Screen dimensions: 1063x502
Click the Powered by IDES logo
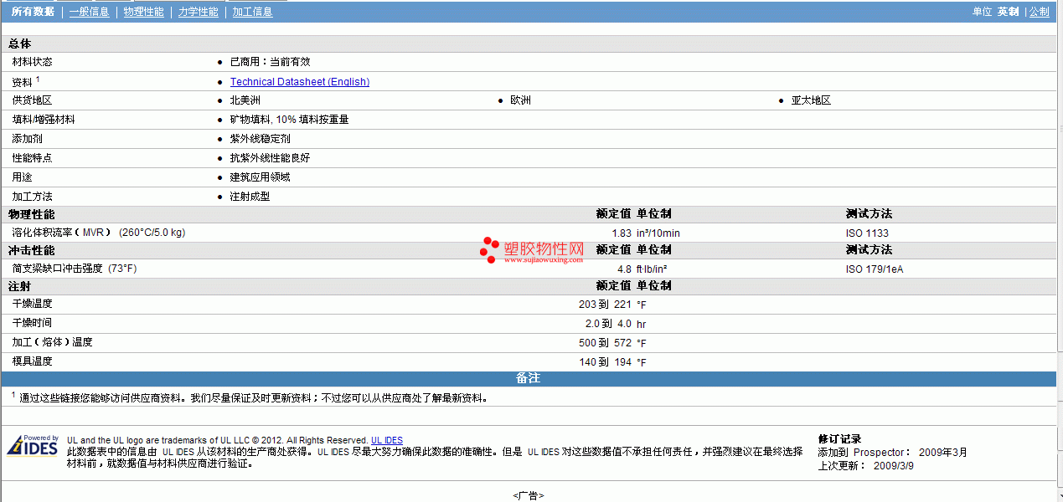33,445
